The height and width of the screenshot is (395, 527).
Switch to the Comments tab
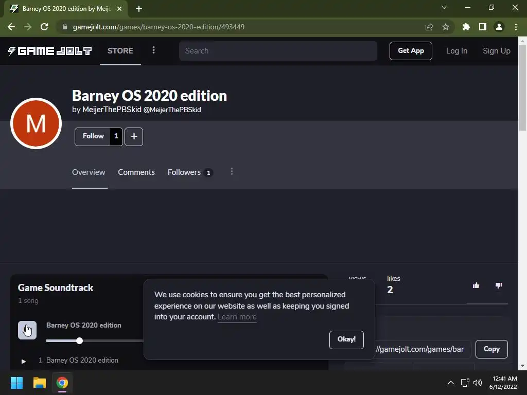(136, 172)
